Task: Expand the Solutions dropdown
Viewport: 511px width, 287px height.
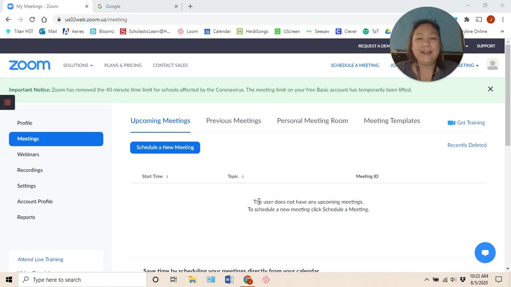Action: pos(78,65)
